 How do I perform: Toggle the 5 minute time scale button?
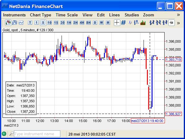[x=43, y=23]
